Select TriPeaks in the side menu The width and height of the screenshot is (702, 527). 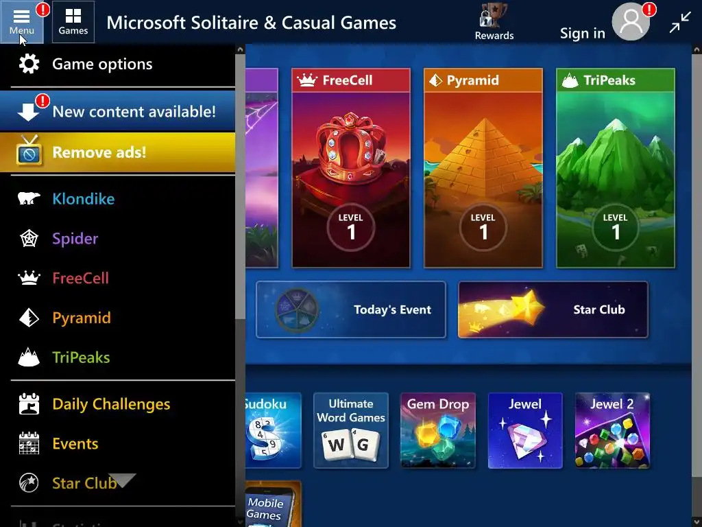(x=81, y=357)
